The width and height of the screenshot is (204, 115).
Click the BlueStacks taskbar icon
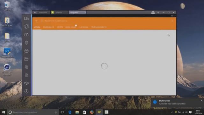tap(99, 112)
